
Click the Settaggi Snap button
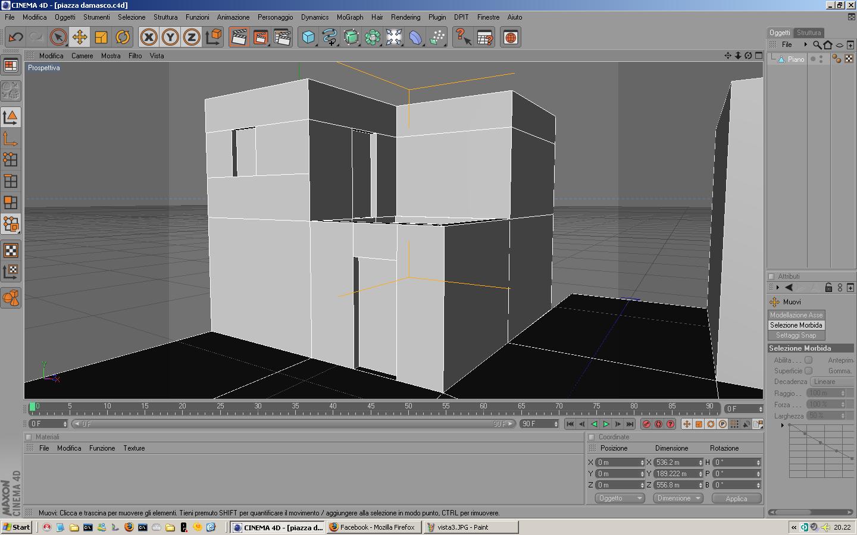796,335
